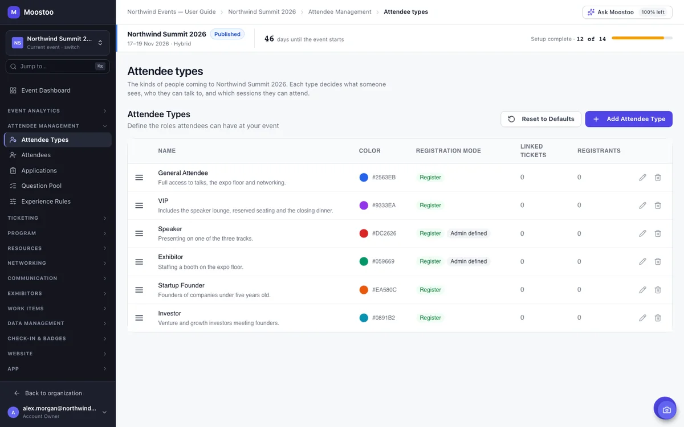This screenshot has height=427, width=684.
Task: Edit the Startup Founder type pencil icon
Action: [642, 290]
